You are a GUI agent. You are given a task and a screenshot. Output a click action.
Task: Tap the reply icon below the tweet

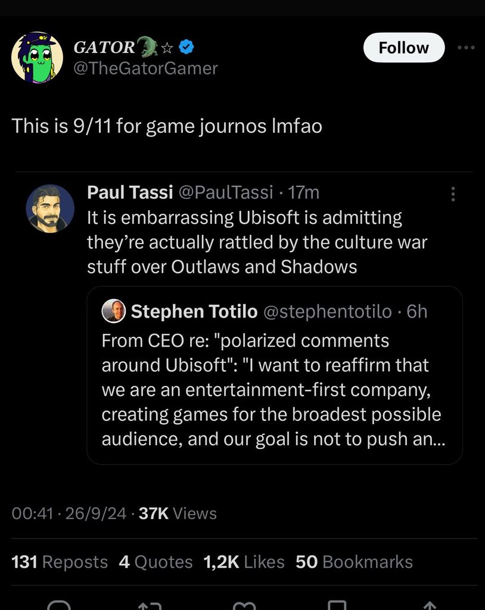pyautogui.click(x=58, y=605)
